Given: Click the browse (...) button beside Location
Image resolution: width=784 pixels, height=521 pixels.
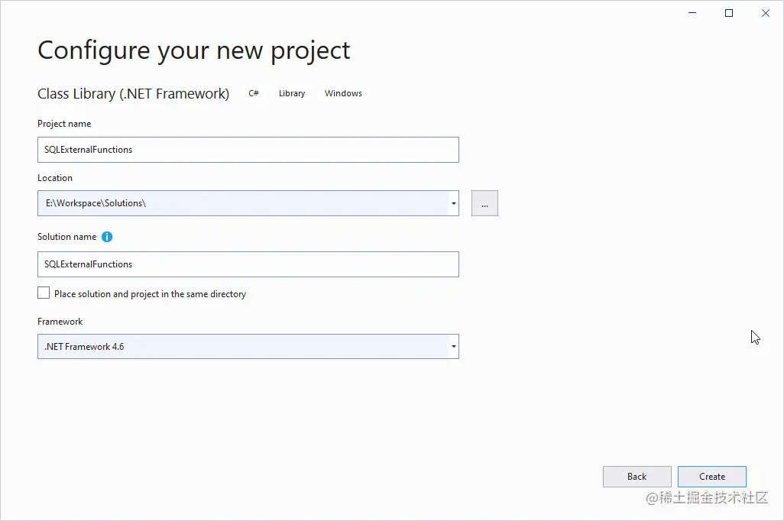Looking at the screenshot, I should [484, 203].
